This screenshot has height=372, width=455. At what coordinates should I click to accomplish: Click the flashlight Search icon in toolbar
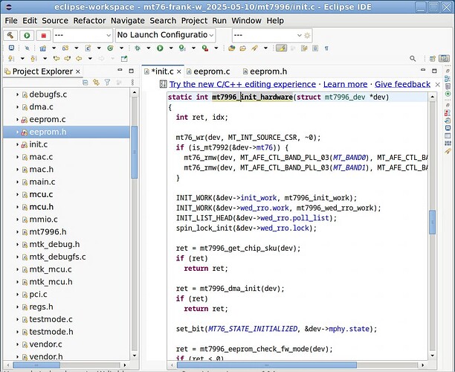coord(254,48)
